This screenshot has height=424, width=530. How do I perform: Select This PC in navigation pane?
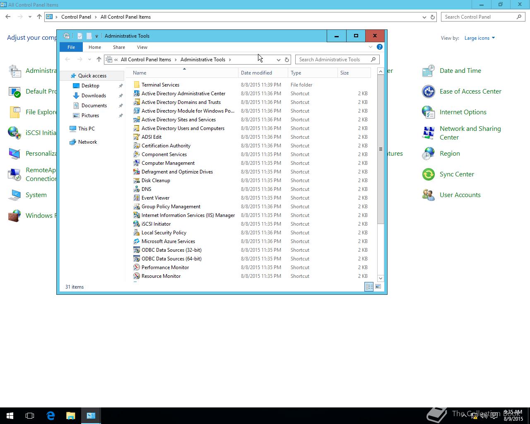pyautogui.click(x=87, y=129)
